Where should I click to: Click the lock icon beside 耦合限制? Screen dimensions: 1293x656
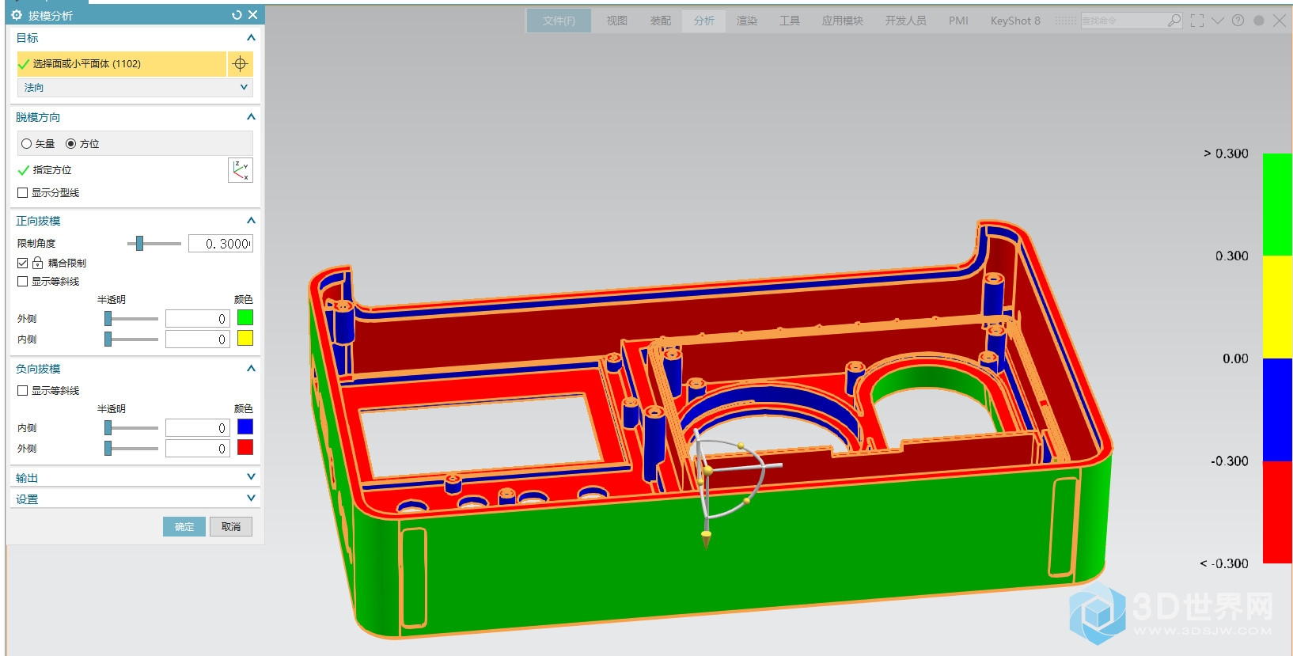[37, 263]
